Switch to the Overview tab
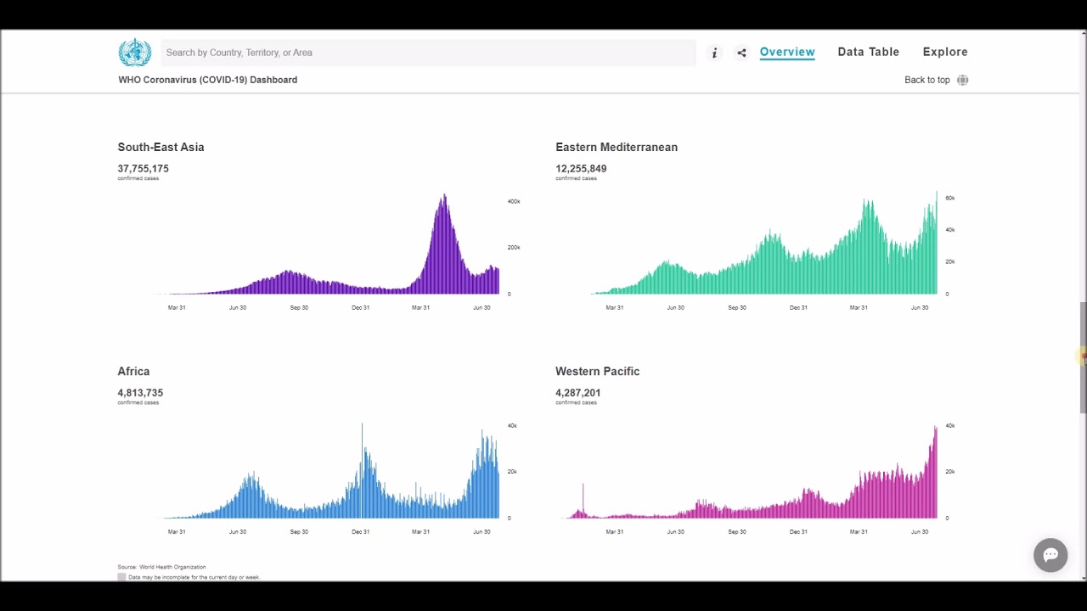Image resolution: width=1087 pixels, height=611 pixels. (x=787, y=52)
